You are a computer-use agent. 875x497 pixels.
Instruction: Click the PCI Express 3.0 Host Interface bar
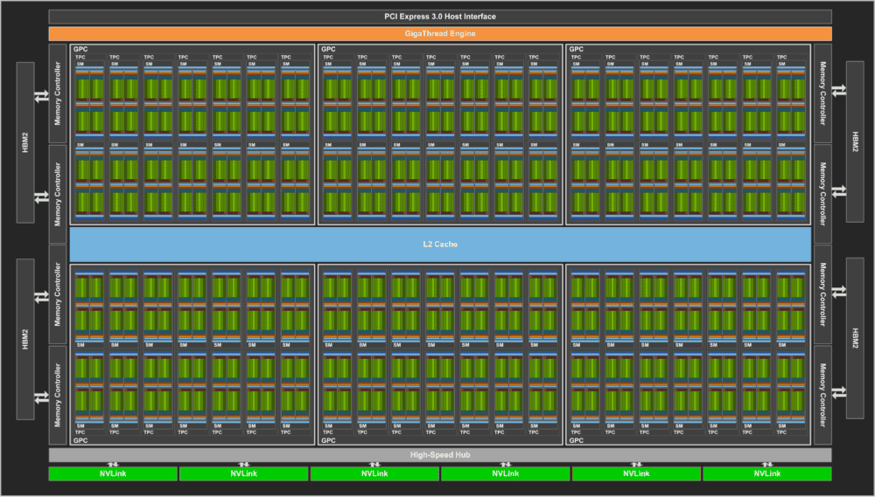440,16
